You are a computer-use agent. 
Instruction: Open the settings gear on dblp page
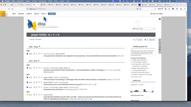tap(160, 19)
